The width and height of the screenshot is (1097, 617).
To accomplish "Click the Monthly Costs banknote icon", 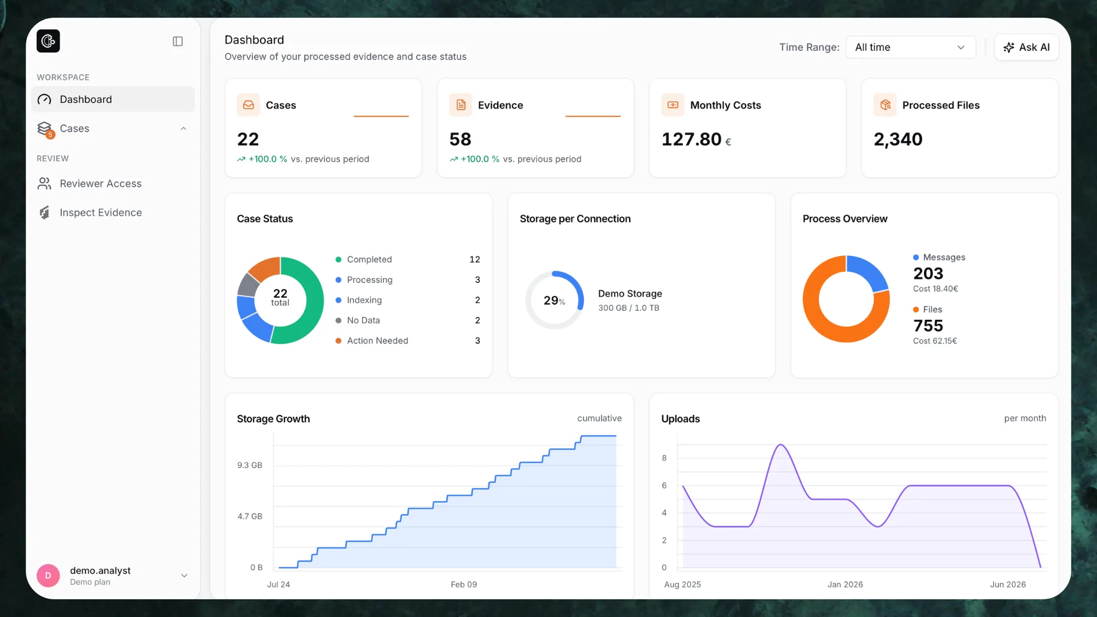I will pyautogui.click(x=673, y=105).
